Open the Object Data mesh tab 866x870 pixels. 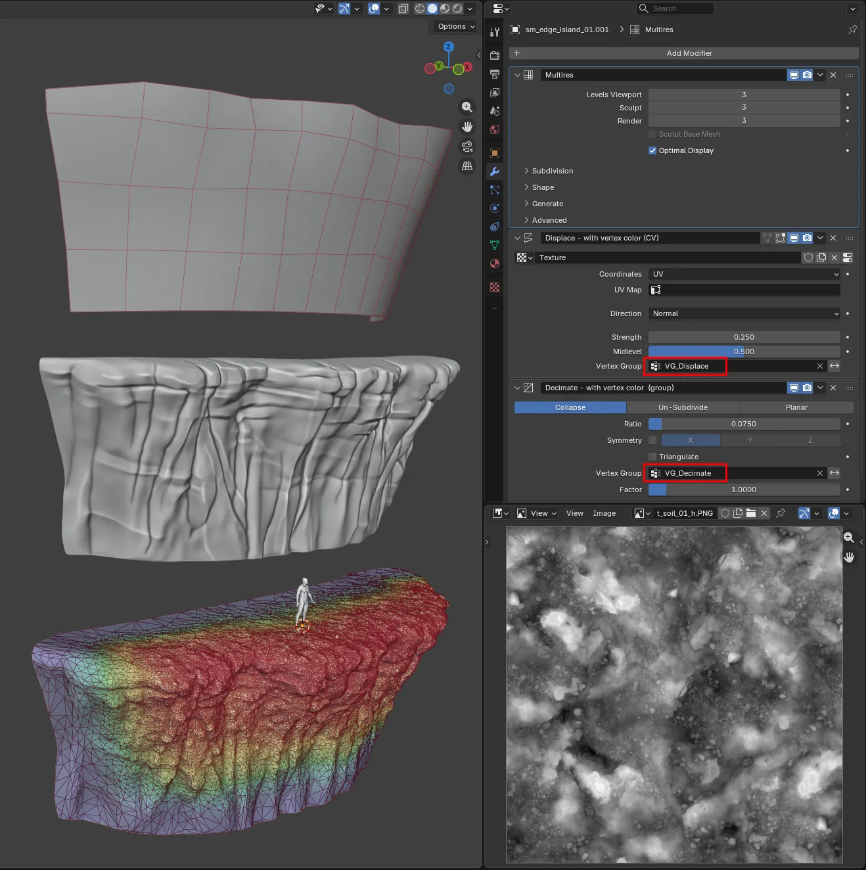tap(495, 245)
